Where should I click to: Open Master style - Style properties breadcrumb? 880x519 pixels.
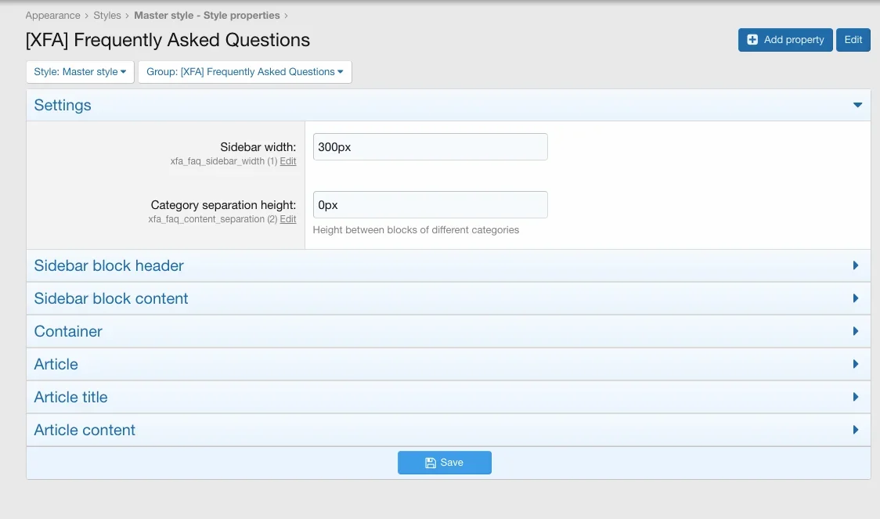(x=207, y=16)
